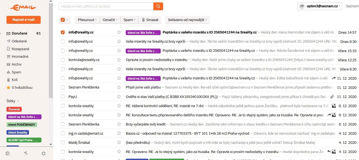Star the info@sreality.cz email dated 11. 12. 2020

(x=119, y=78)
